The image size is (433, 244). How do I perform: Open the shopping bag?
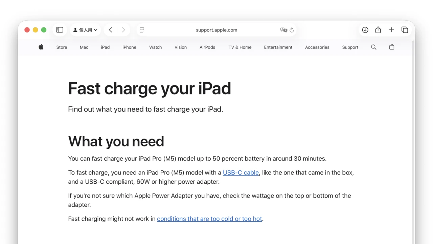[392, 47]
